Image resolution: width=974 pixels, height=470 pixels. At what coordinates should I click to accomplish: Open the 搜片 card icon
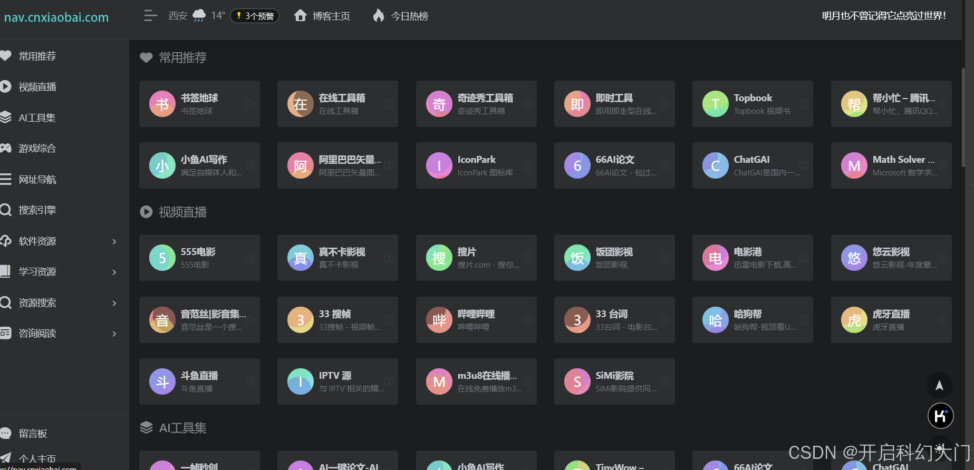click(x=439, y=258)
